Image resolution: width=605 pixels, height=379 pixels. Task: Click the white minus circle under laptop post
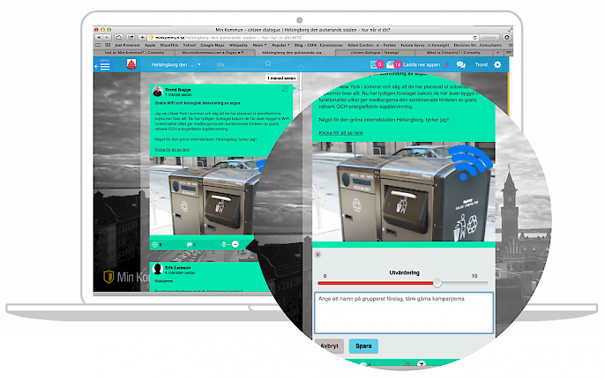click(235, 244)
